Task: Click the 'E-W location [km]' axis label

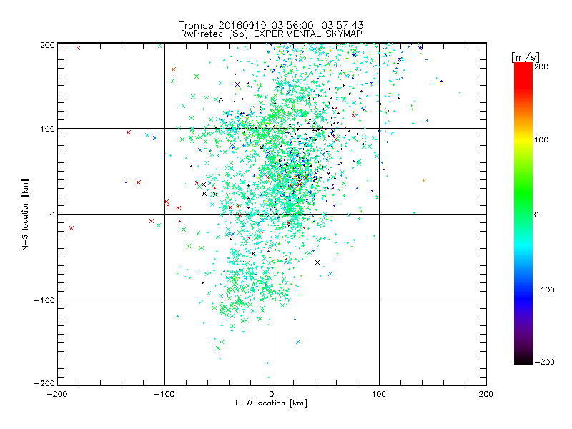Action: [x=271, y=403]
